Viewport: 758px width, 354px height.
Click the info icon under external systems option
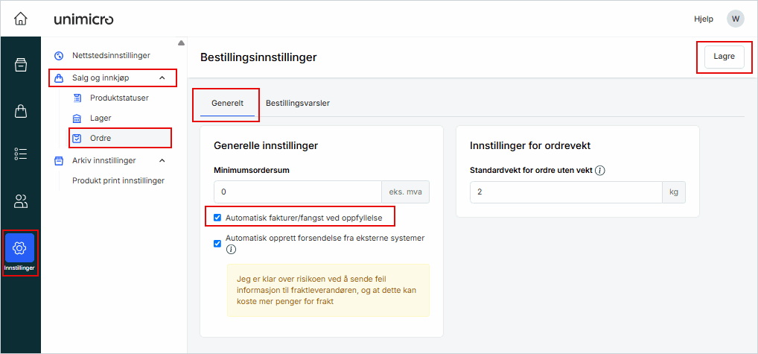(x=231, y=250)
